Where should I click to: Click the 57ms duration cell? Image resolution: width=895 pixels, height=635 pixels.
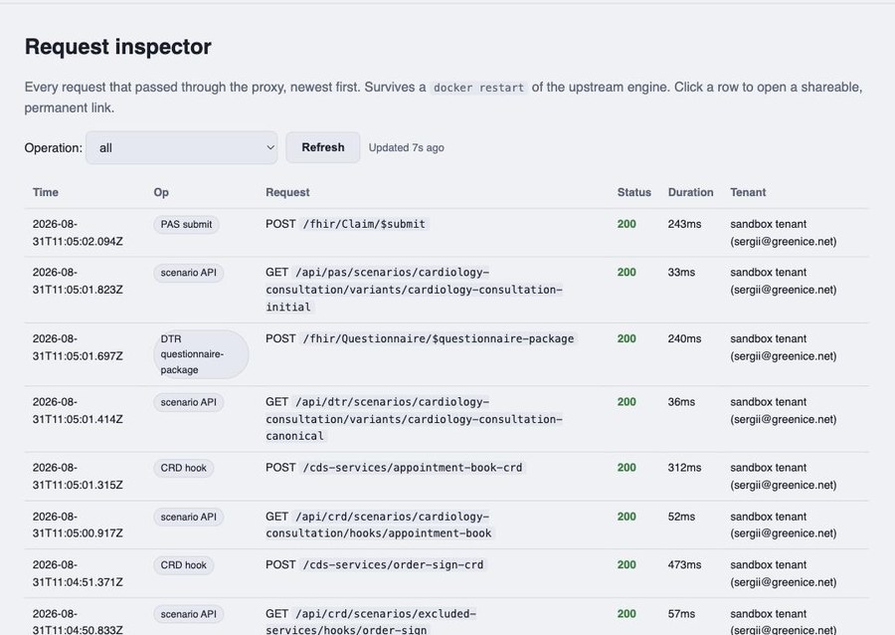point(681,614)
